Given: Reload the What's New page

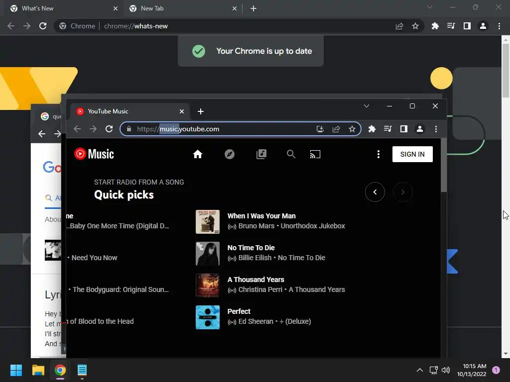Looking at the screenshot, I should pyautogui.click(x=43, y=26).
